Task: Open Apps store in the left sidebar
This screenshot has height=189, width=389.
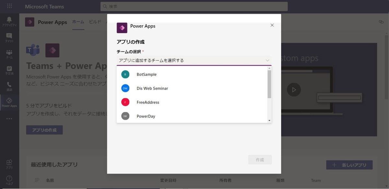Action: [9, 164]
